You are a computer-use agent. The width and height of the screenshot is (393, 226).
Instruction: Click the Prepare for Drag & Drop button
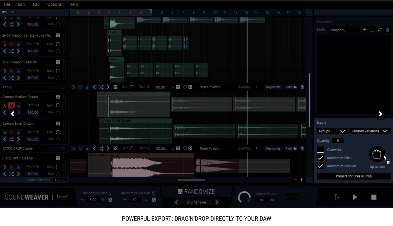(x=353, y=176)
